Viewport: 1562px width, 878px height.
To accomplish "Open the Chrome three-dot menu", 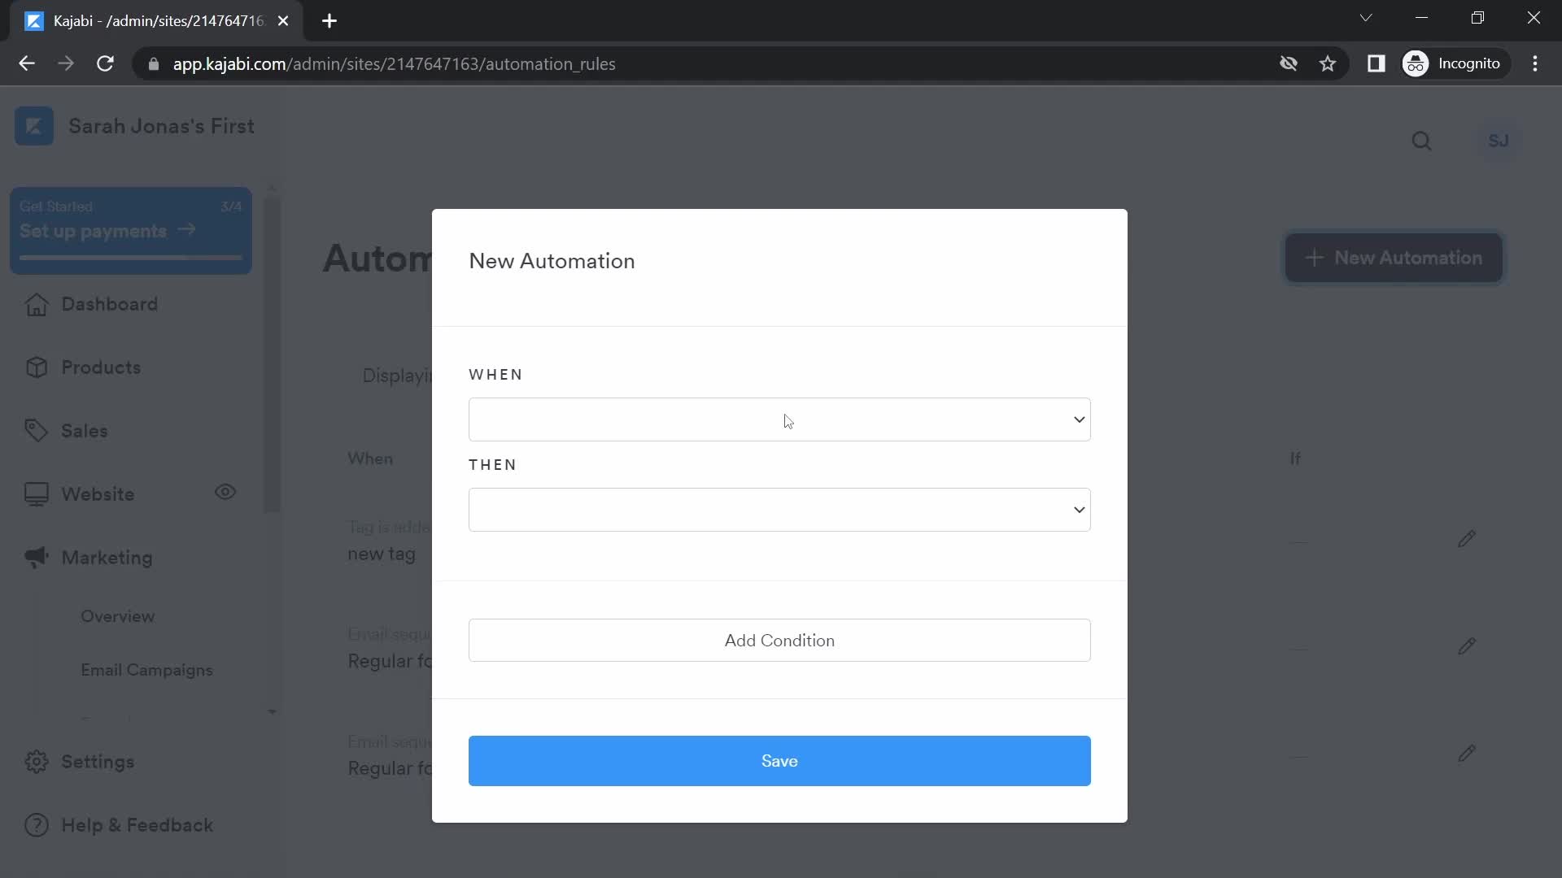I will point(1535,63).
